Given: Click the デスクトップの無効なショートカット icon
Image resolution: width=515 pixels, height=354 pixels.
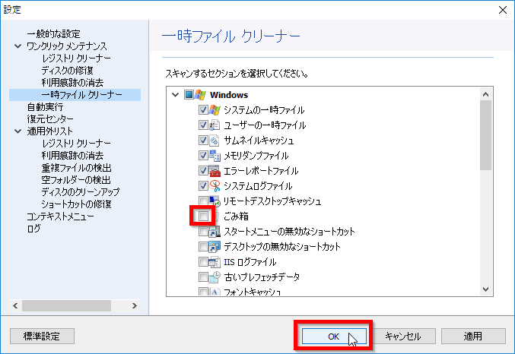Looking at the screenshot, I should click(x=215, y=247).
